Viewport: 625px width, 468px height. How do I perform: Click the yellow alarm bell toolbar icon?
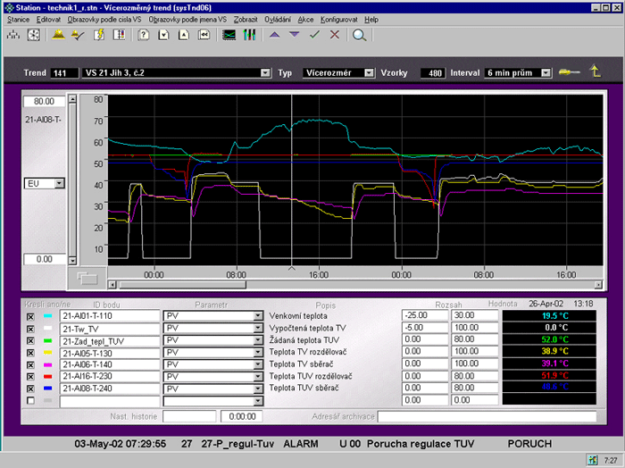pyautogui.click(x=58, y=35)
